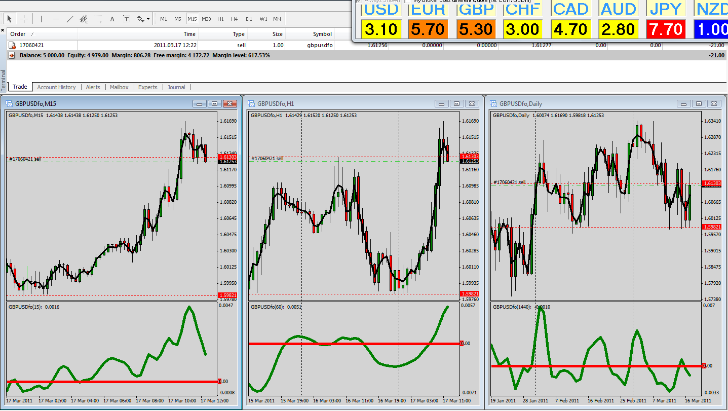Minimize the GBPUSDfo,Daily chart window

(683, 103)
